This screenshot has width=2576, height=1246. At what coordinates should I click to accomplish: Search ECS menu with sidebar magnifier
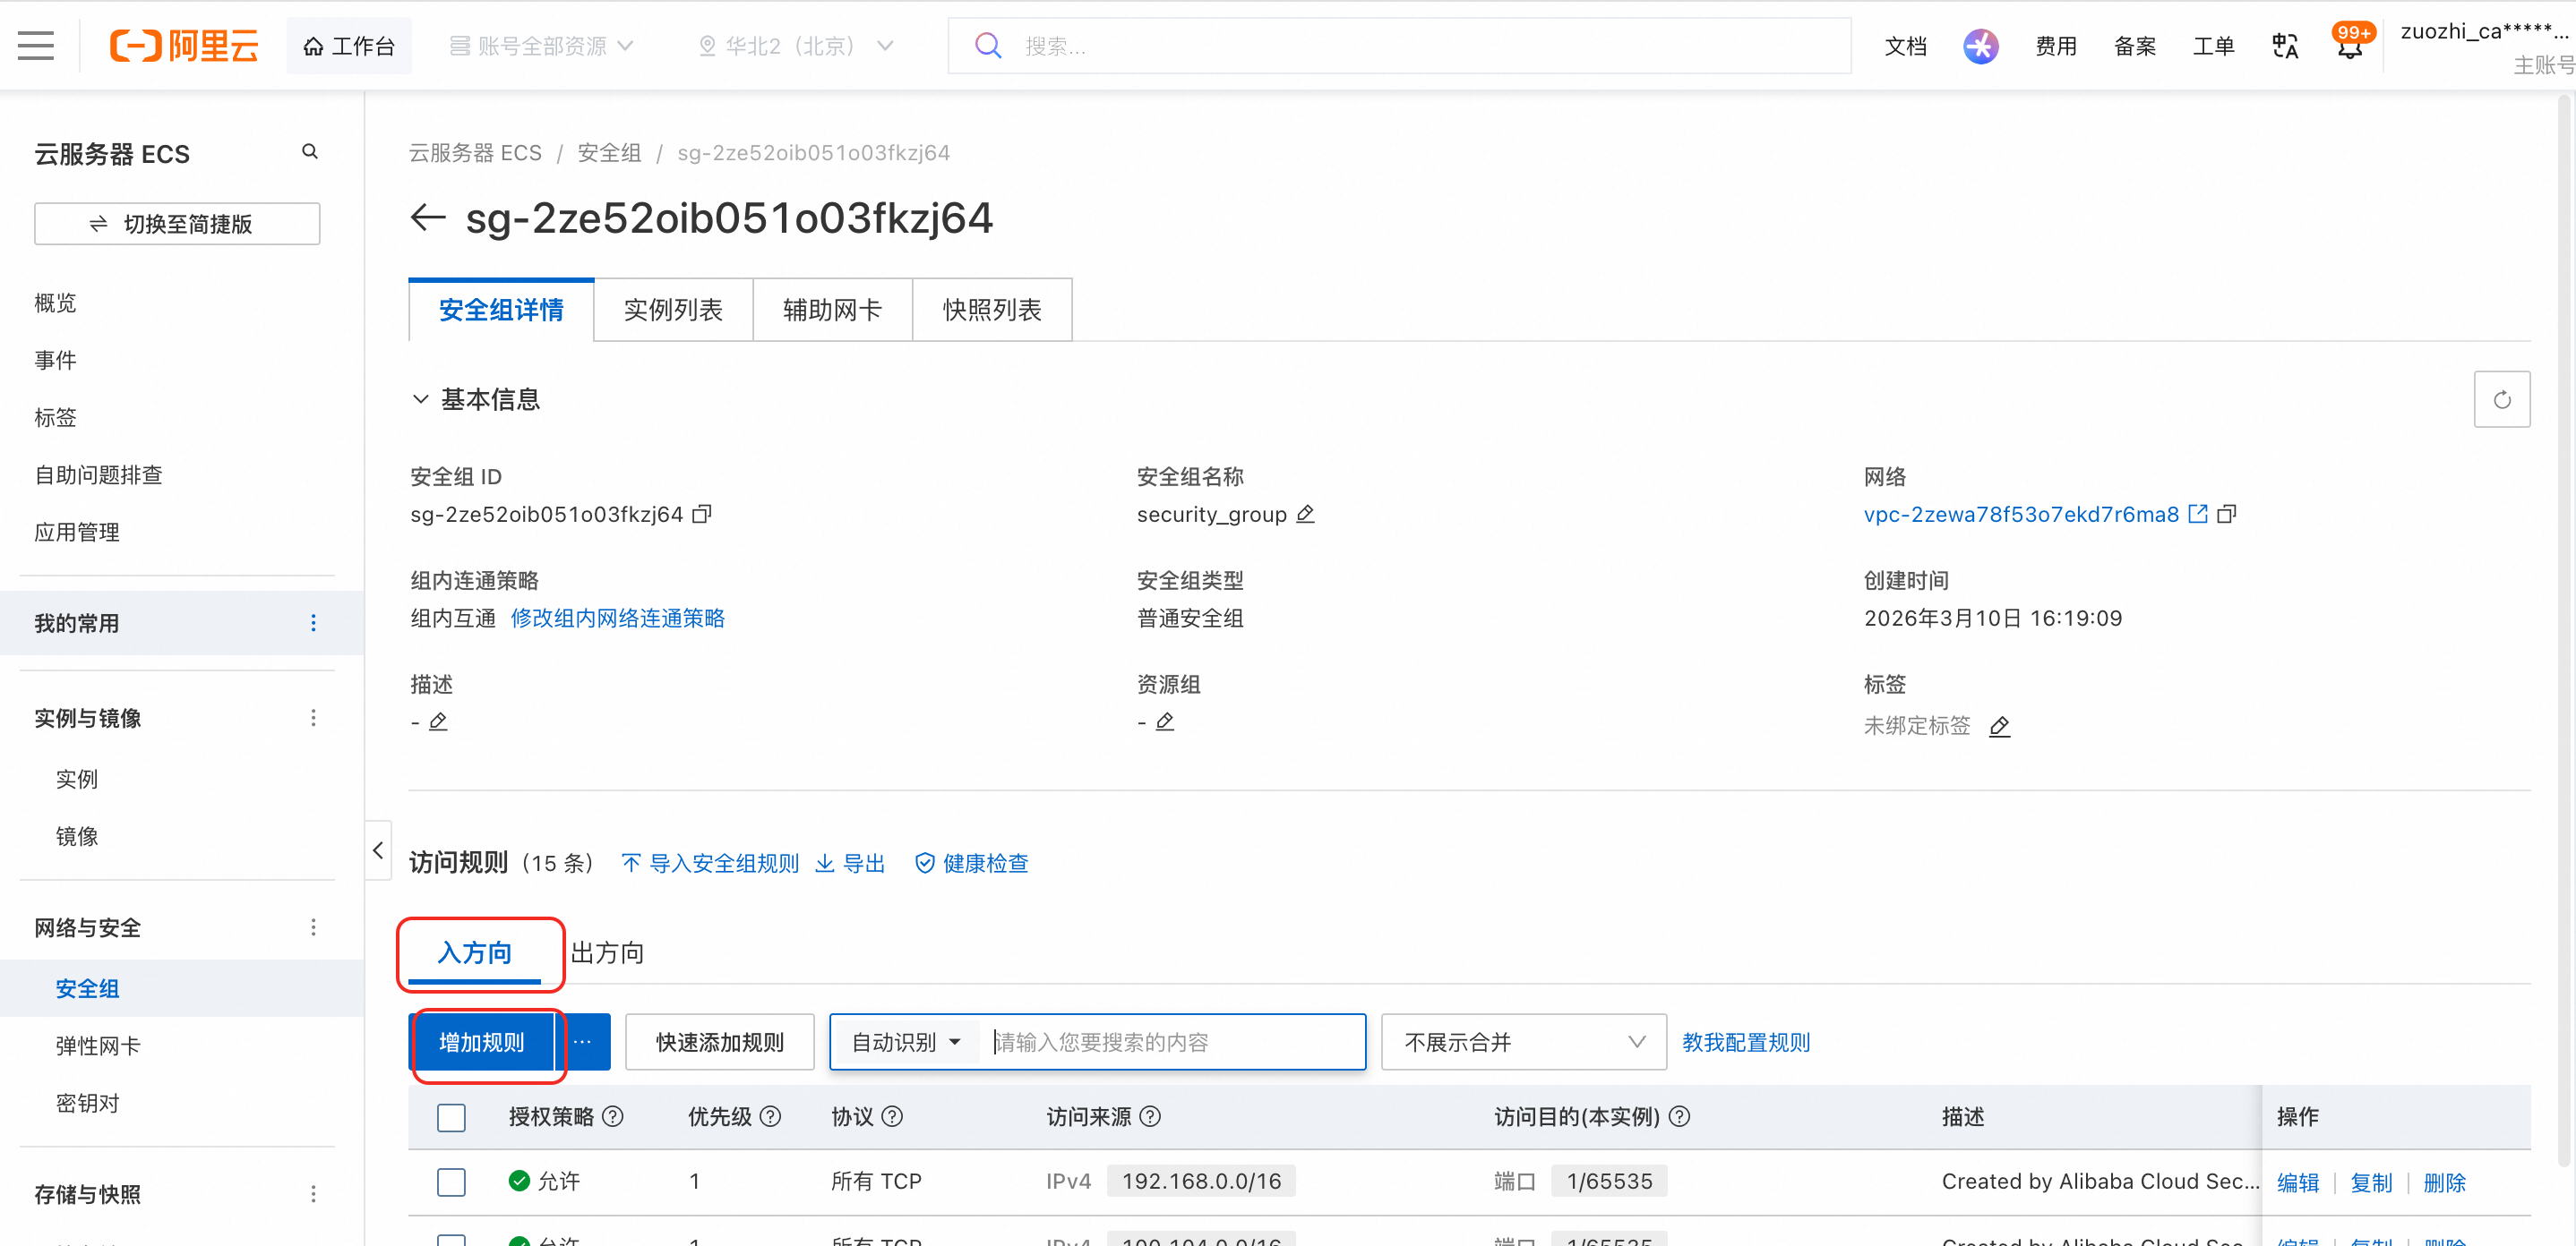coord(310,152)
